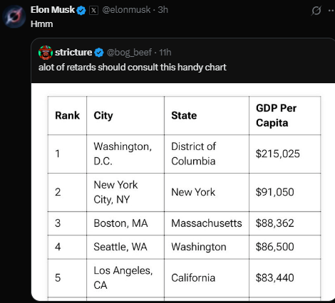Open the Elon Musk display name link
The width and height of the screenshot is (335, 303).
(x=53, y=10)
